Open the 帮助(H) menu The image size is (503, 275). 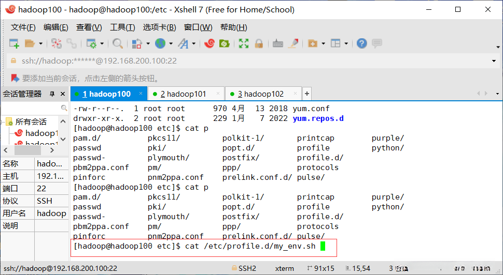pos(233,27)
